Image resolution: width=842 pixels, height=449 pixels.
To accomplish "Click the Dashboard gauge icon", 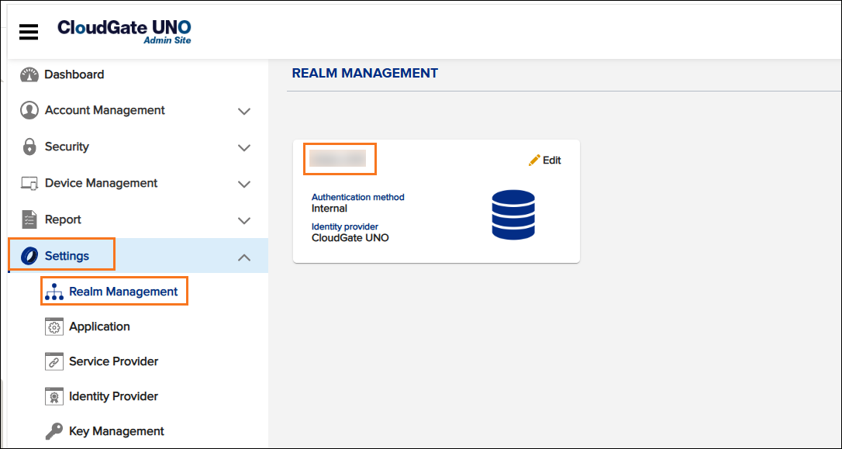I will click(29, 74).
